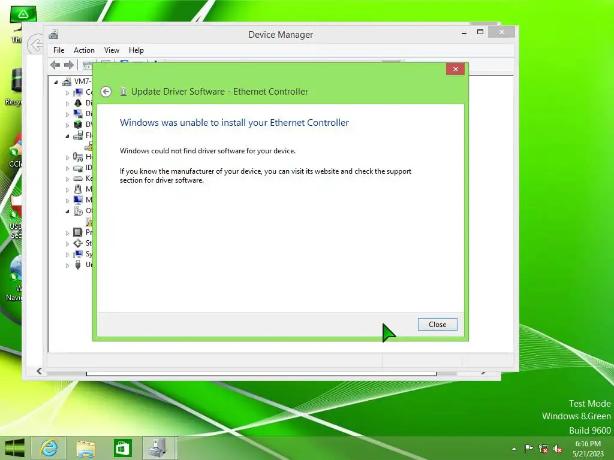Minimize the Device Manager window
Image resolution: width=614 pixels, height=460 pixels.
[464, 33]
